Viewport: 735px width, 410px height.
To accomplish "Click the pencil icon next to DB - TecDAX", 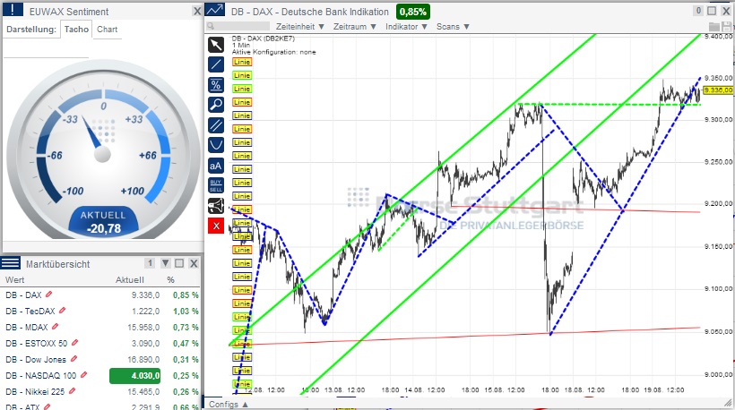I will (63, 311).
